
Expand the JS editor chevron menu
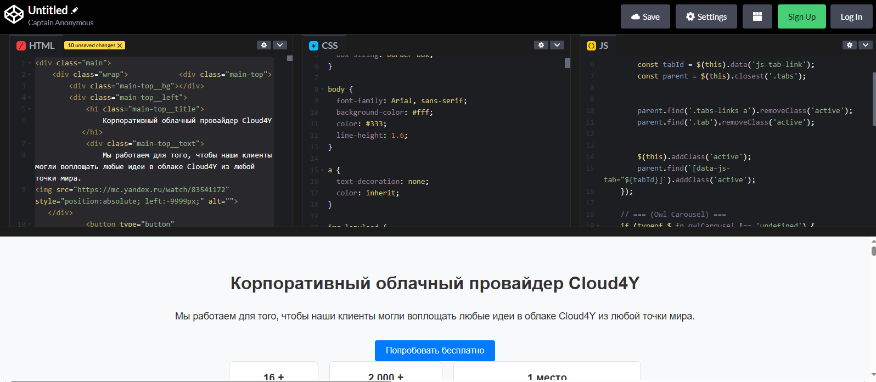866,45
